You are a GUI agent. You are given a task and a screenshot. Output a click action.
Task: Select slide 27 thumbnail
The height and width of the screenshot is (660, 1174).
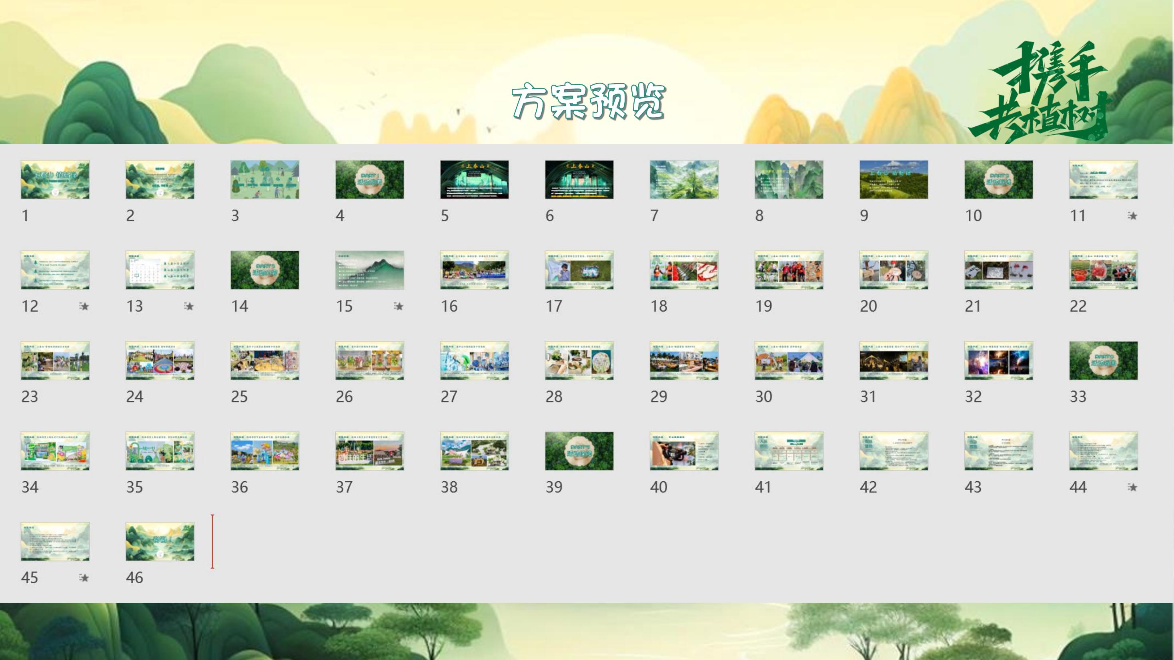coord(475,361)
